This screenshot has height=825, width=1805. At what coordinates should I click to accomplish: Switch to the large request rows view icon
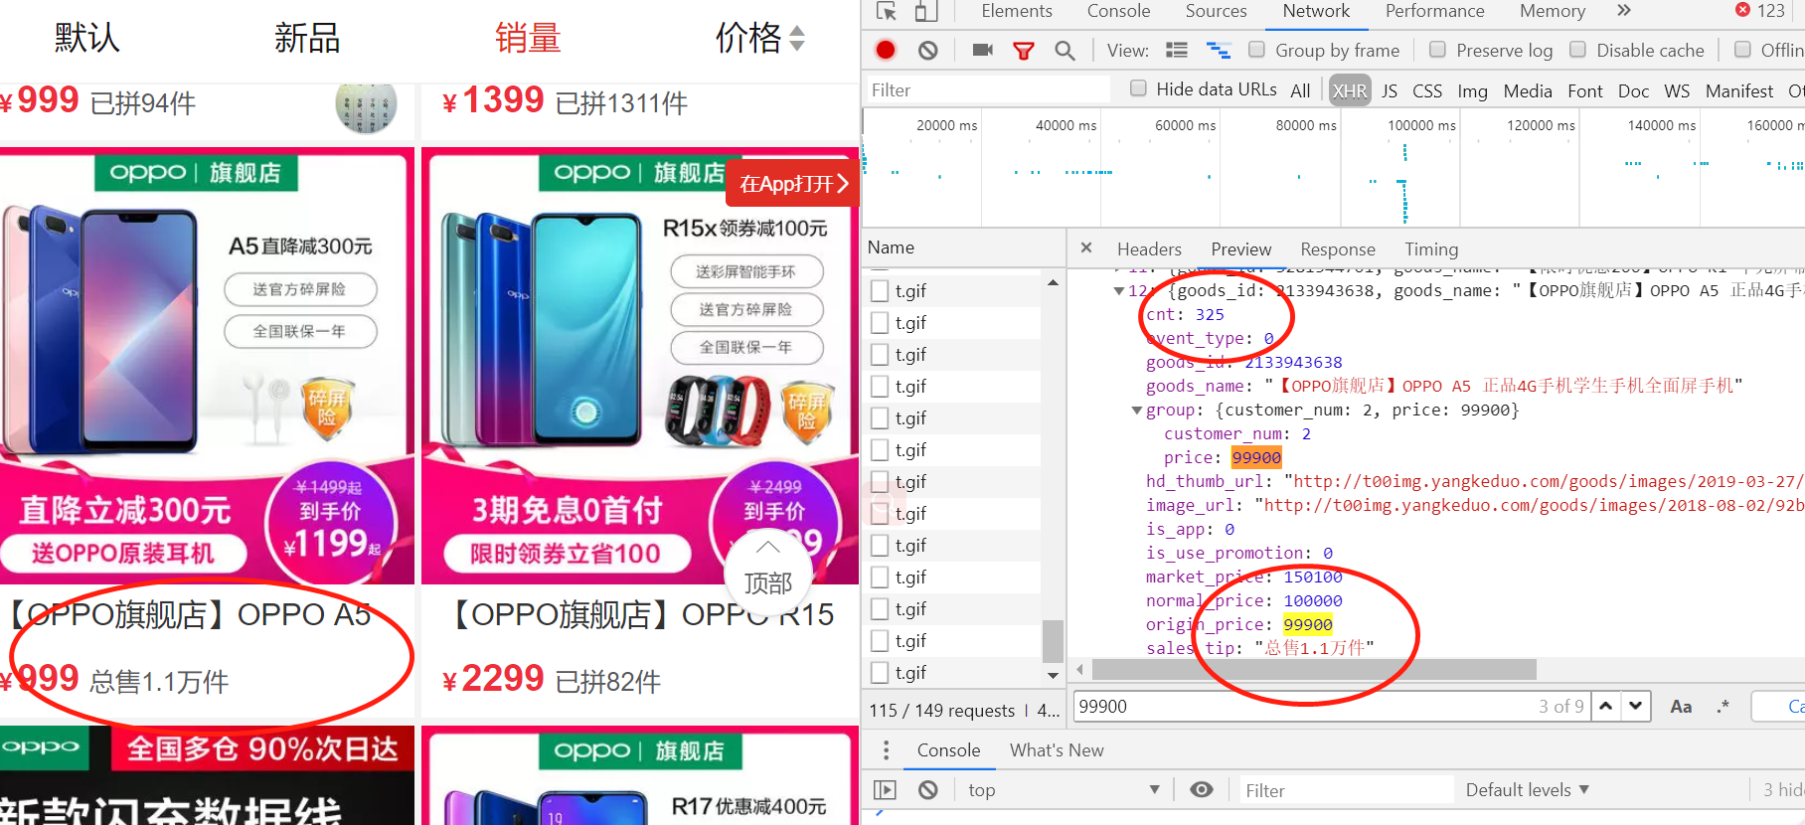pyautogui.click(x=1177, y=50)
